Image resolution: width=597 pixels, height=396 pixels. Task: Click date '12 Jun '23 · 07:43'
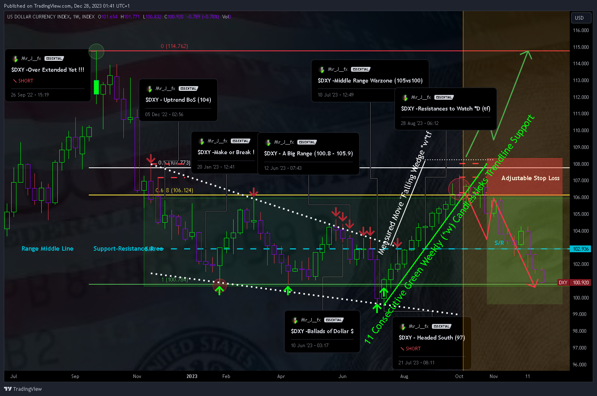(x=283, y=168)
